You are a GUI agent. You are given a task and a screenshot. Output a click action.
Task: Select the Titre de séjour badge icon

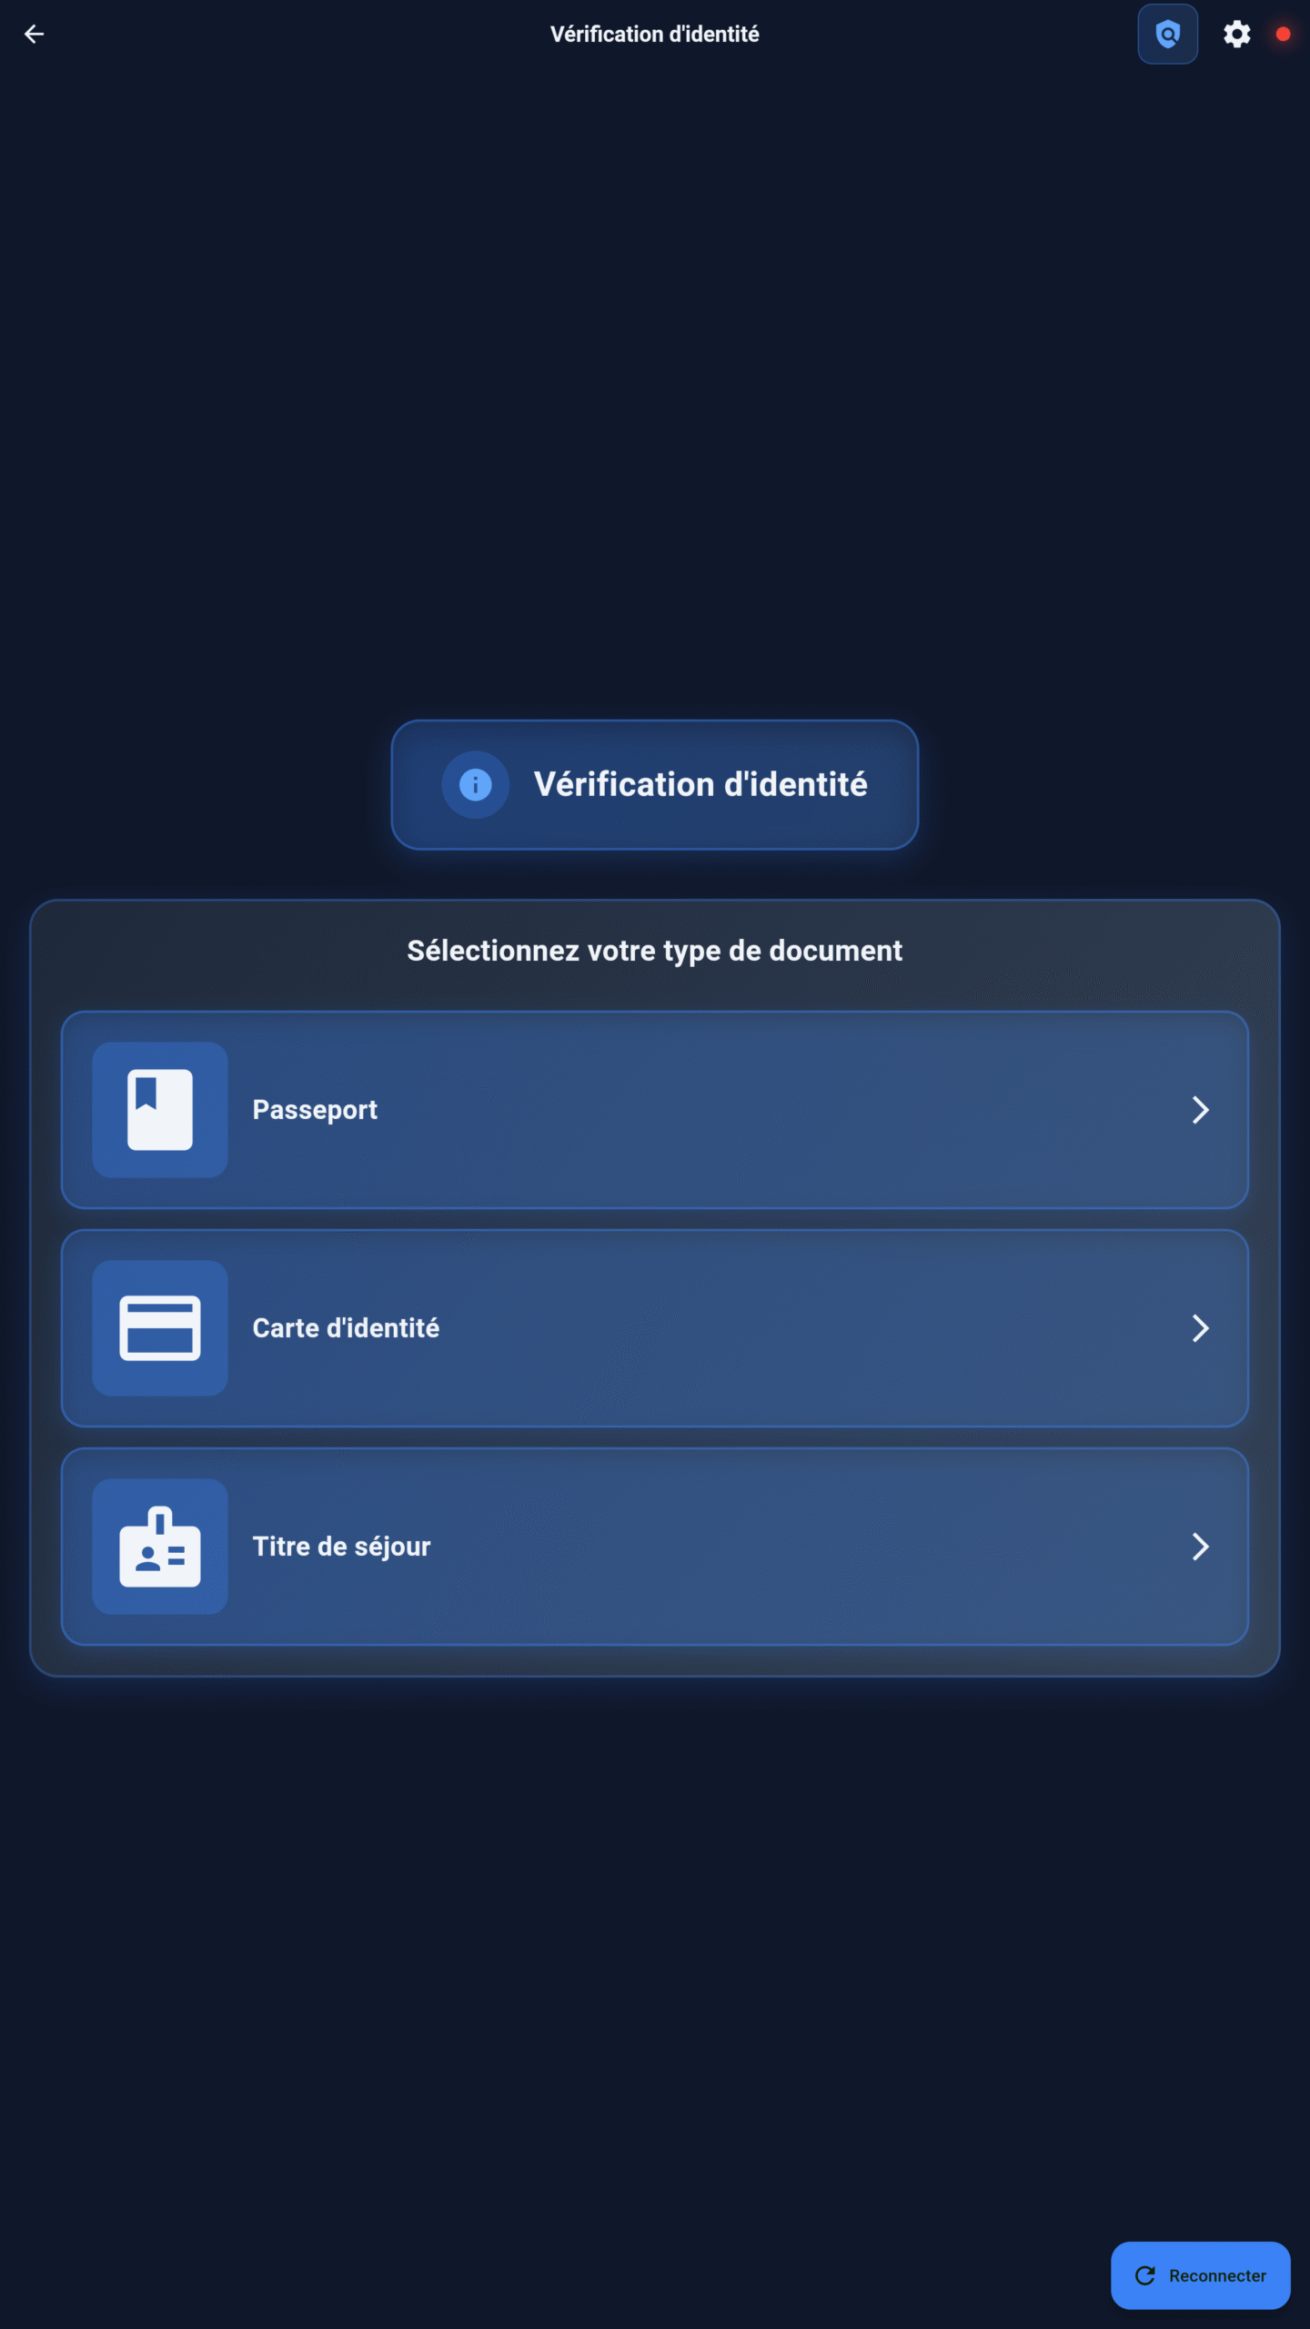tap(160, 1546)
